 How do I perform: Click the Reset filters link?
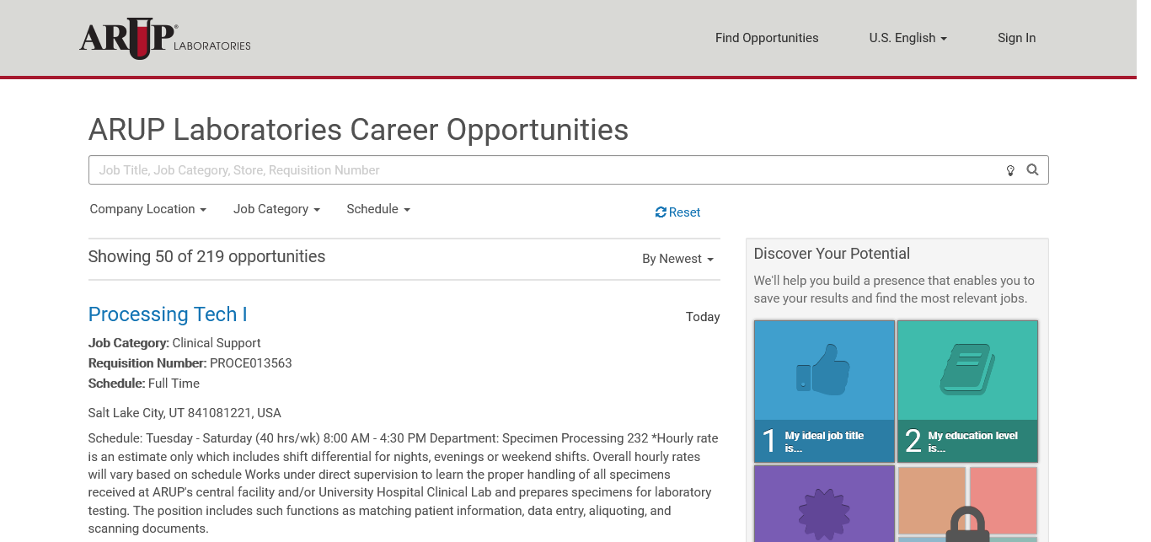pyautogui.click(x=684, y=212)
